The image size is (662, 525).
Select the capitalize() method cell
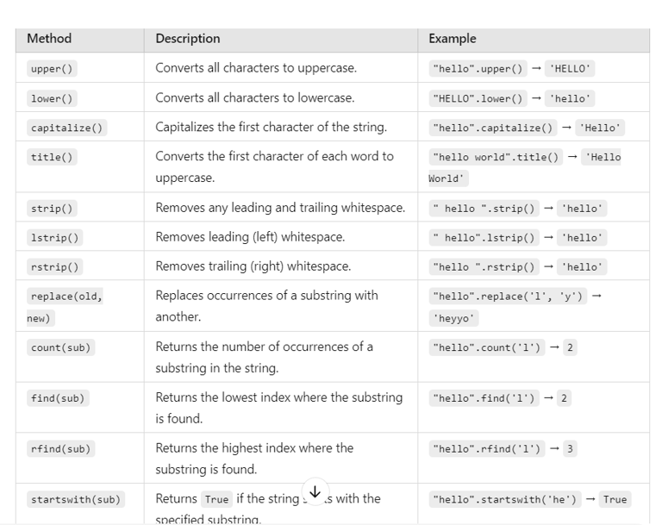[66, 128]
